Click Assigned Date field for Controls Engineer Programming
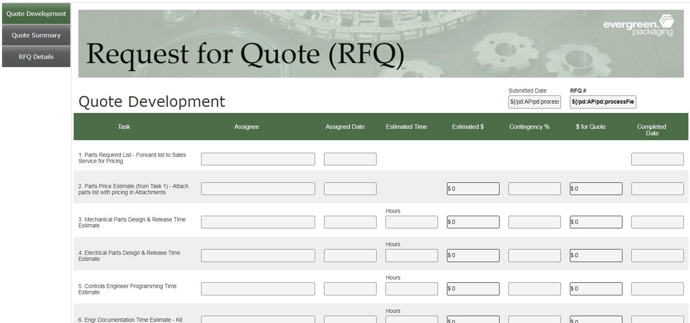Screen dimensions: 690x323 click(x=350, y=289)
